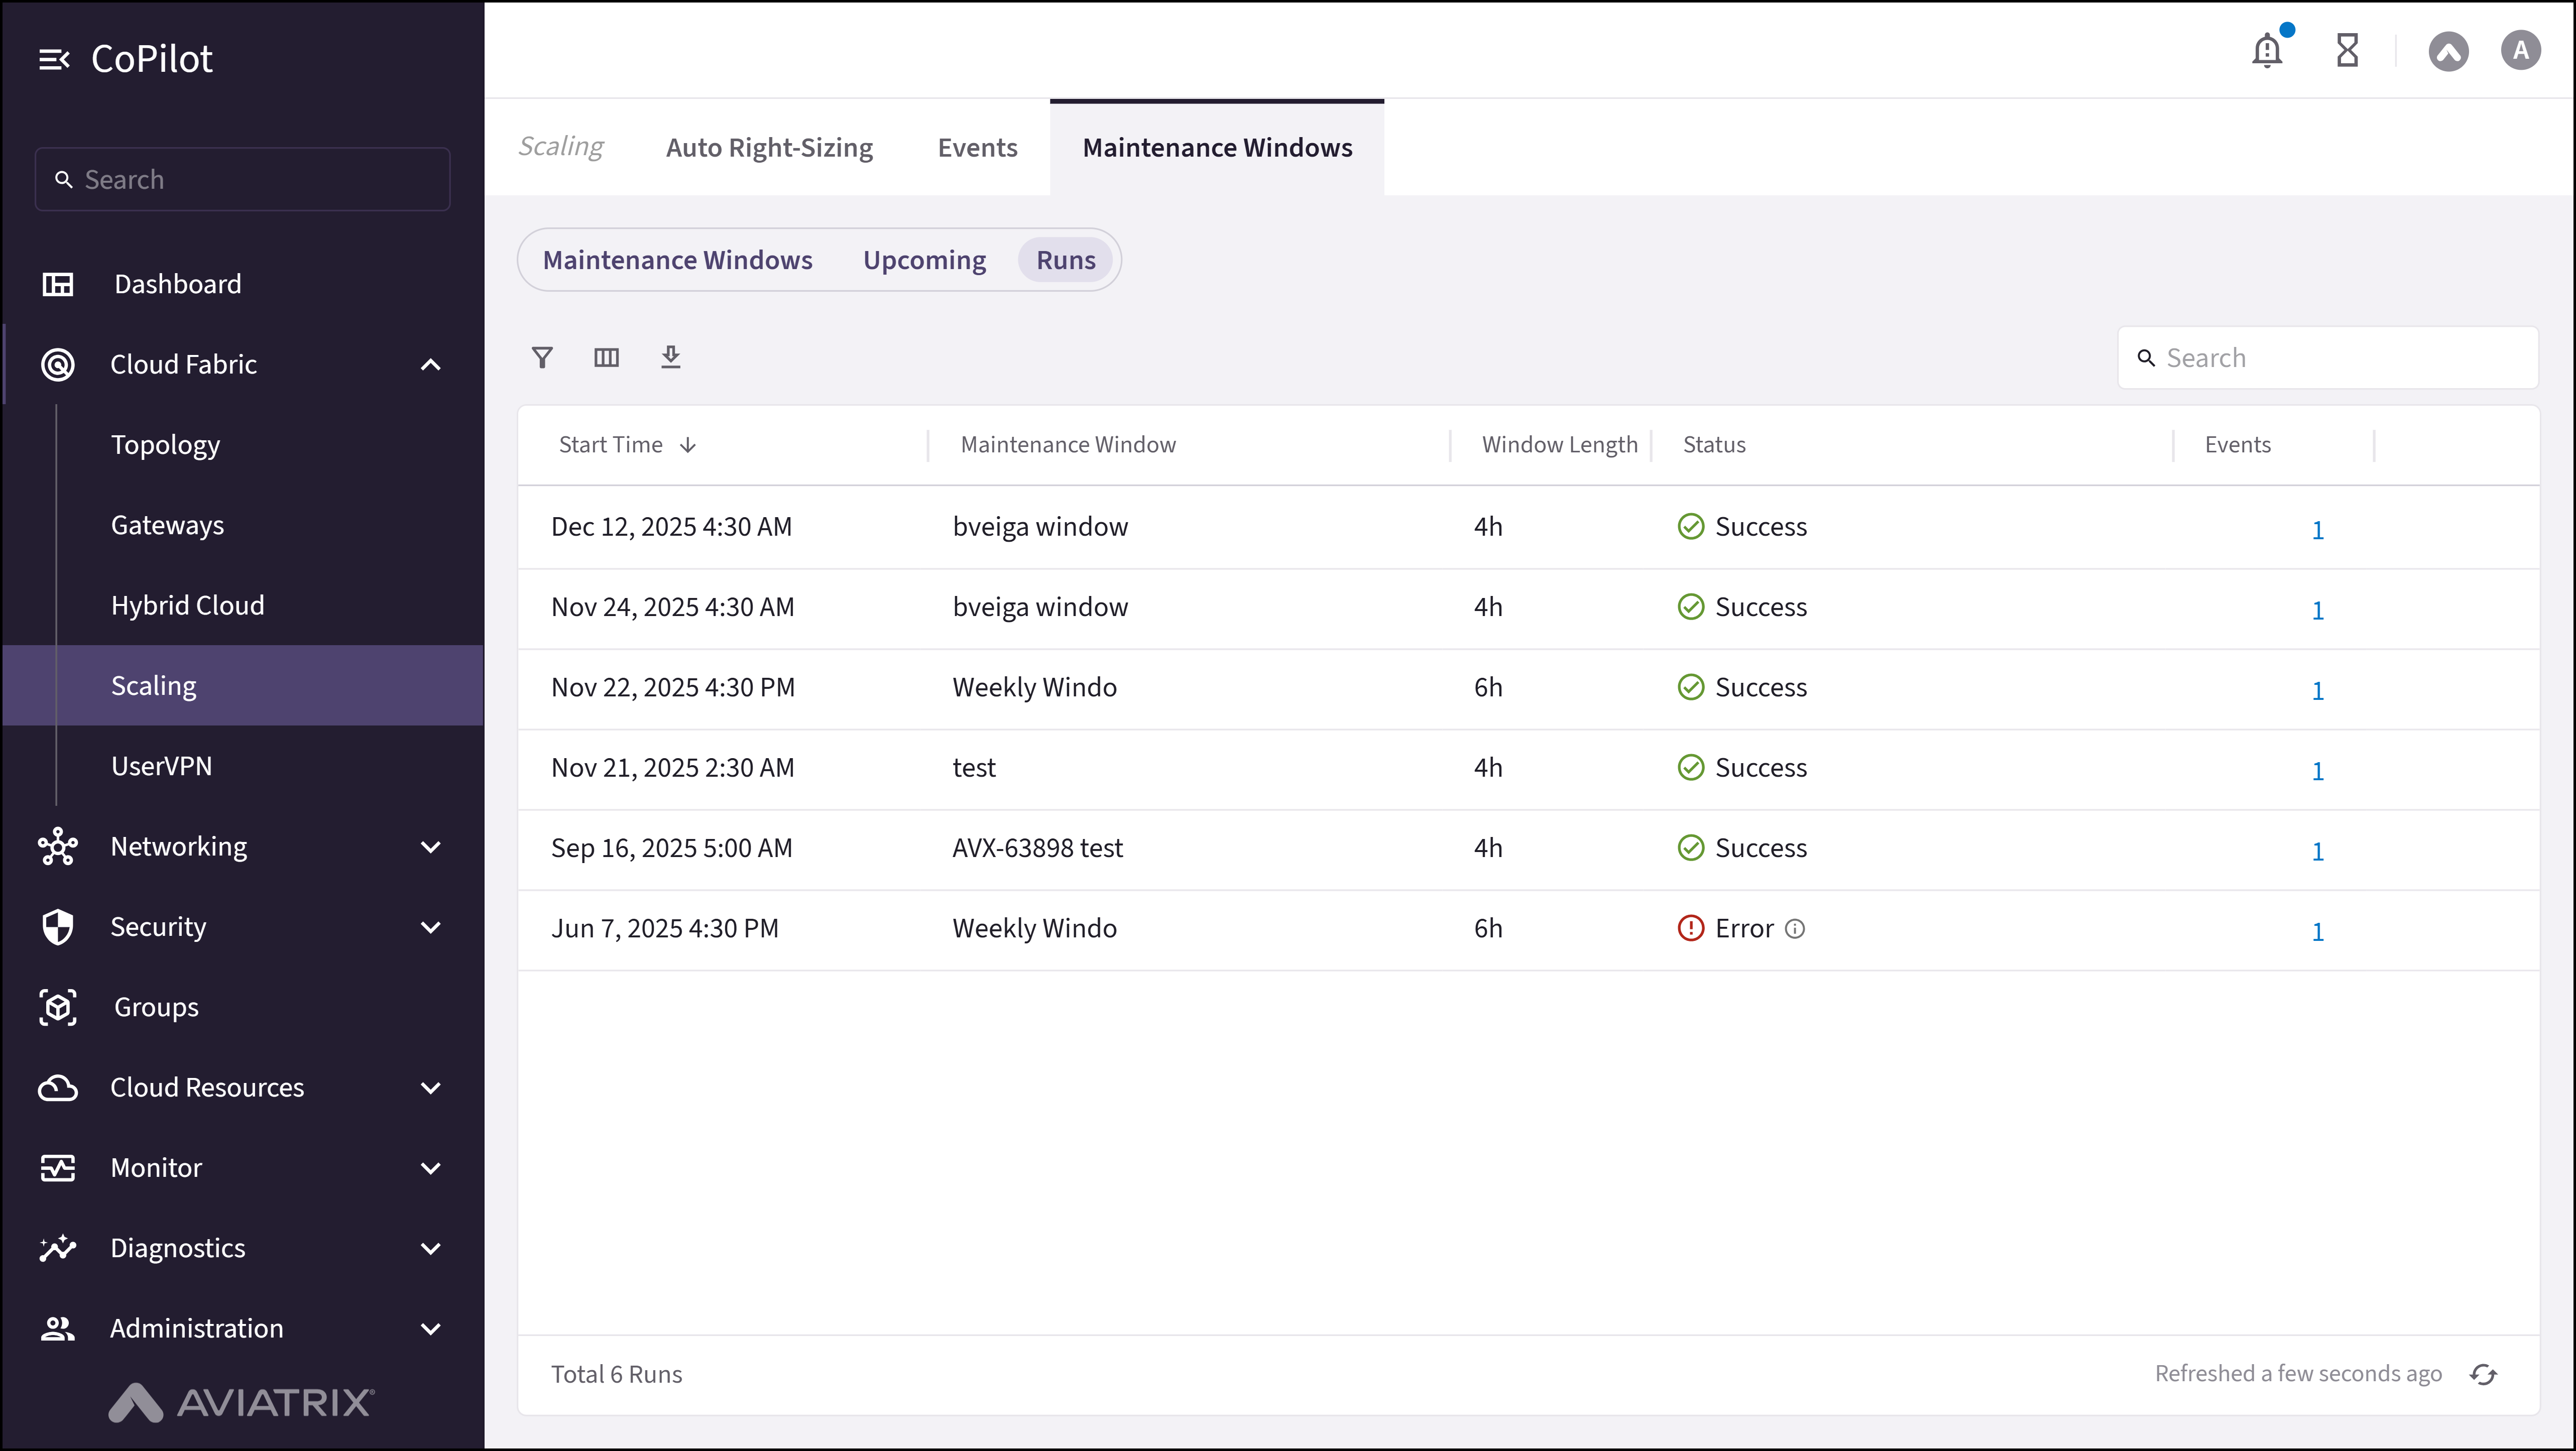Collapse the Cloud Fabric menu section
Screen dimensions: 2576x1451
tap(430, 365)
